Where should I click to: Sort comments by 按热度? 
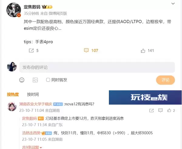13,95
